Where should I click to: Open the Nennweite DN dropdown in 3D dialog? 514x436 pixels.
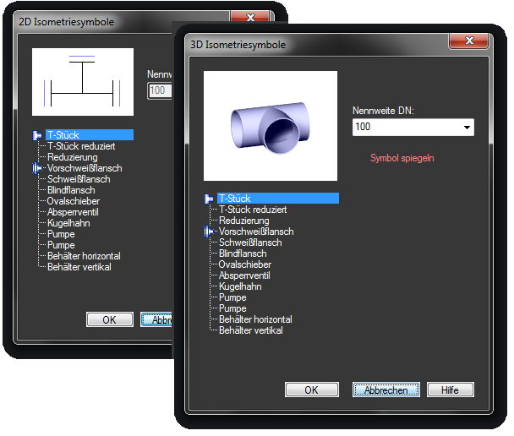[466, 128]
